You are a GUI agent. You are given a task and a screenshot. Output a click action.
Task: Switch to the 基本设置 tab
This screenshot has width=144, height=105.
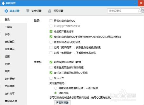pos(12,11)
